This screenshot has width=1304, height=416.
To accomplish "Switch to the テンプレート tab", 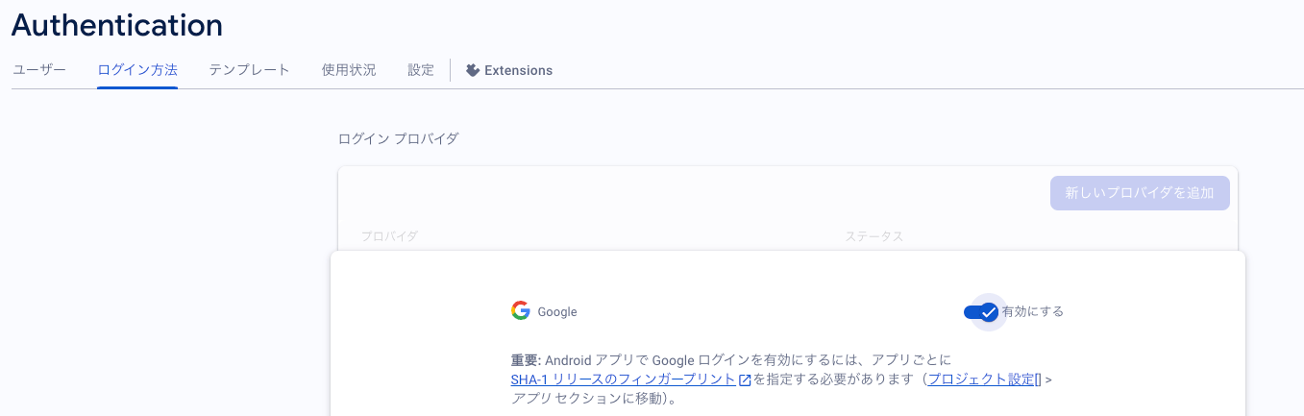I will click(x=249, y=70).
